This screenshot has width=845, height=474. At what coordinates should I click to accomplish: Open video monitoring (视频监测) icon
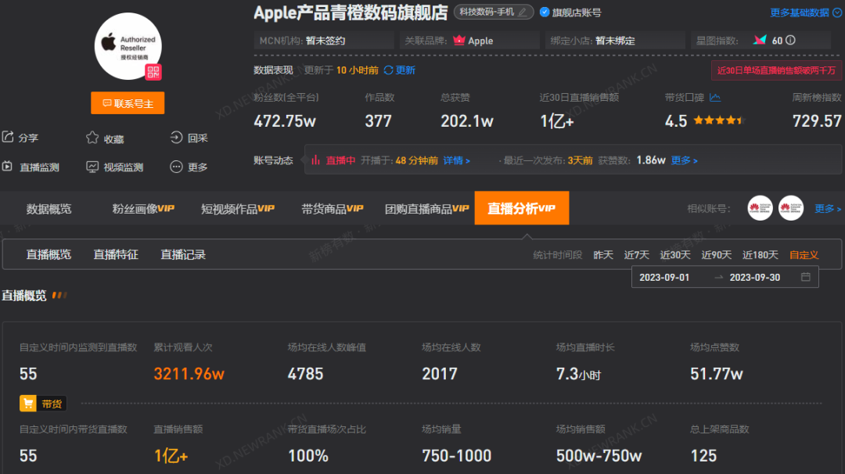(x=92, y=167)
